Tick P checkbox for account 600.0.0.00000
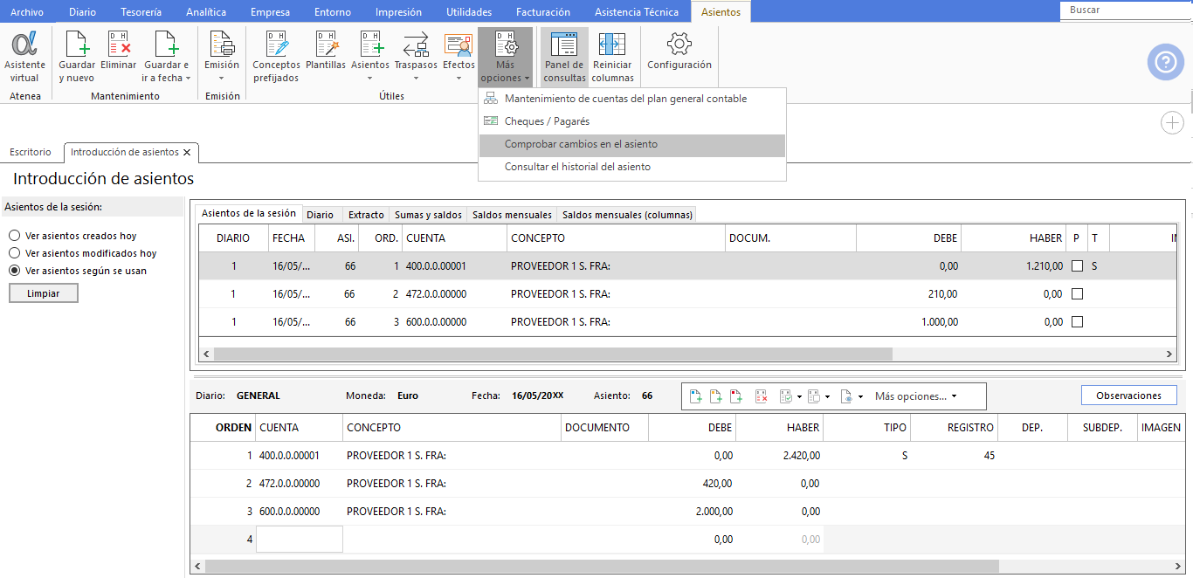This screenshot has width=1193, height=578. (1077, 321)
